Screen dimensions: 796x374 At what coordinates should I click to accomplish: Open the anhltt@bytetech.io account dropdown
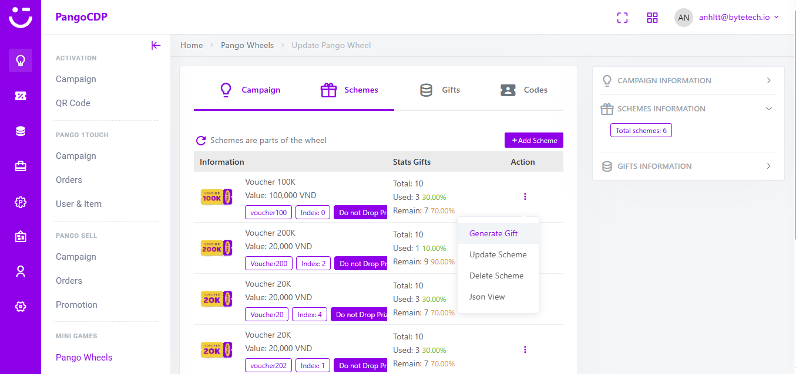[x=739, y=18]
